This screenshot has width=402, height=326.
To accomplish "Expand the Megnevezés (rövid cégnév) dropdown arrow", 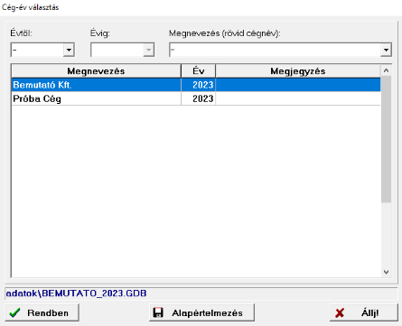I will click(x=386, y=50).
